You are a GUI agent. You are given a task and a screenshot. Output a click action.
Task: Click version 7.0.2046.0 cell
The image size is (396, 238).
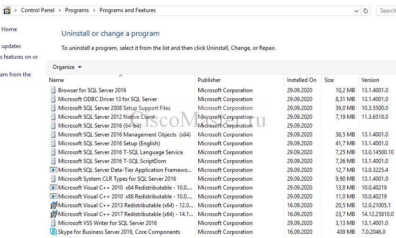point(373,231)
